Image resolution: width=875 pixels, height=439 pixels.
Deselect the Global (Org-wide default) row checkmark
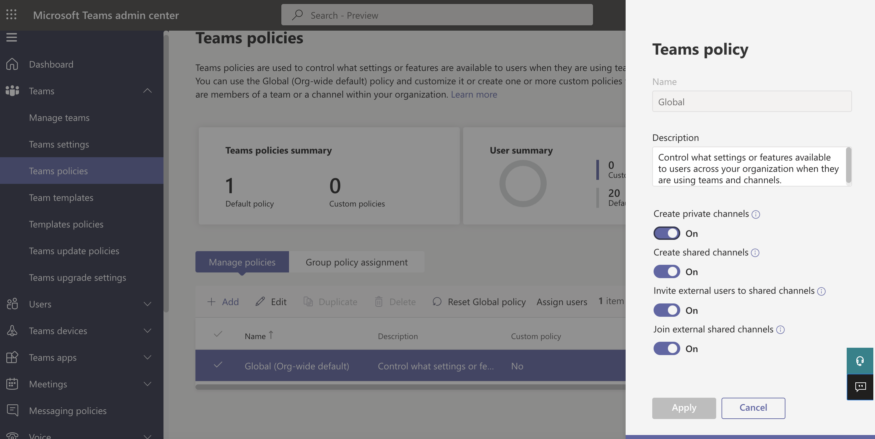pos(218,365)
